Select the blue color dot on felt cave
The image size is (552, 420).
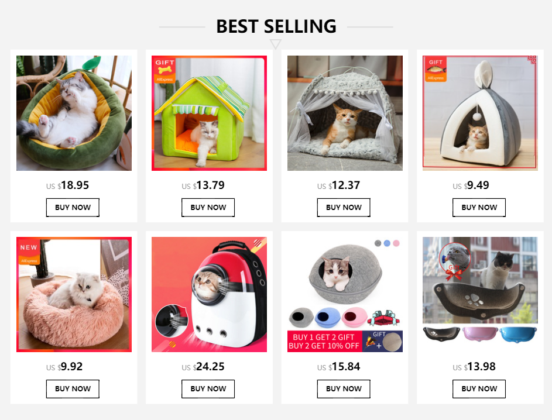(x=387, y=243)
